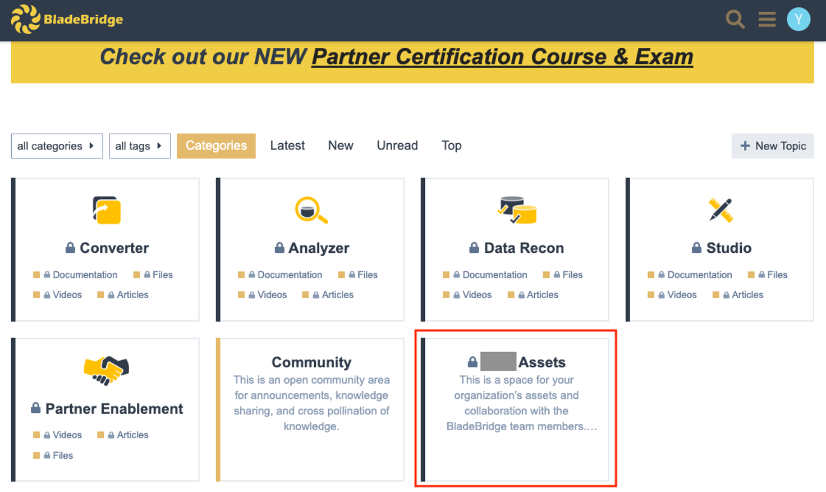Click the Studio pencil and ruler icon
The image size is (826, 492).
coord(721,210)
